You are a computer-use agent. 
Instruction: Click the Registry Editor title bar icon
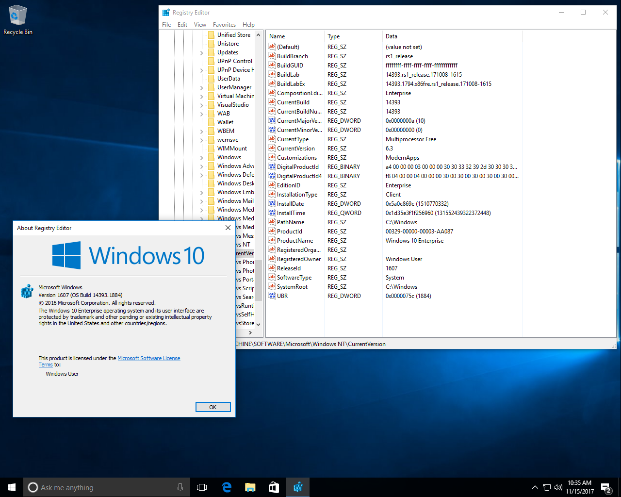[166, 13]
